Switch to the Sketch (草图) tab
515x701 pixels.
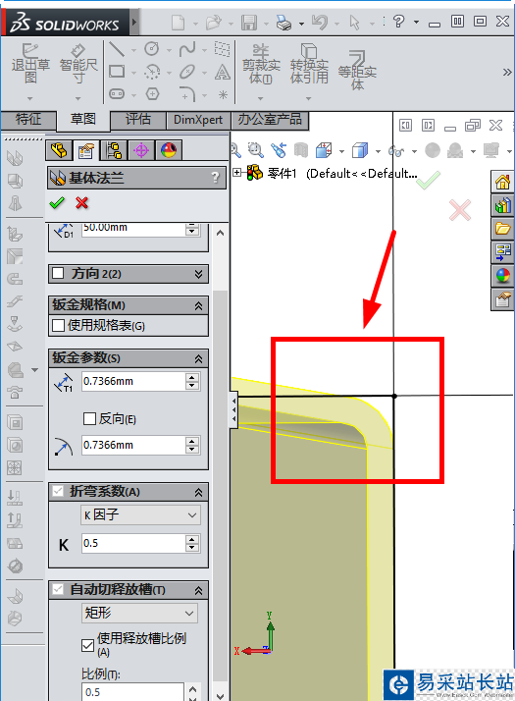coord(83,120)
